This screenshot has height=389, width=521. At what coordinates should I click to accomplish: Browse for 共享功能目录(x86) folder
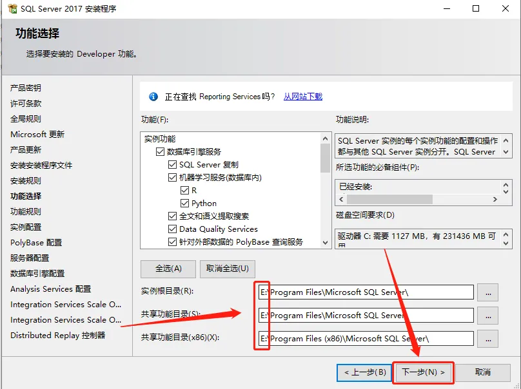coord(487,339)
